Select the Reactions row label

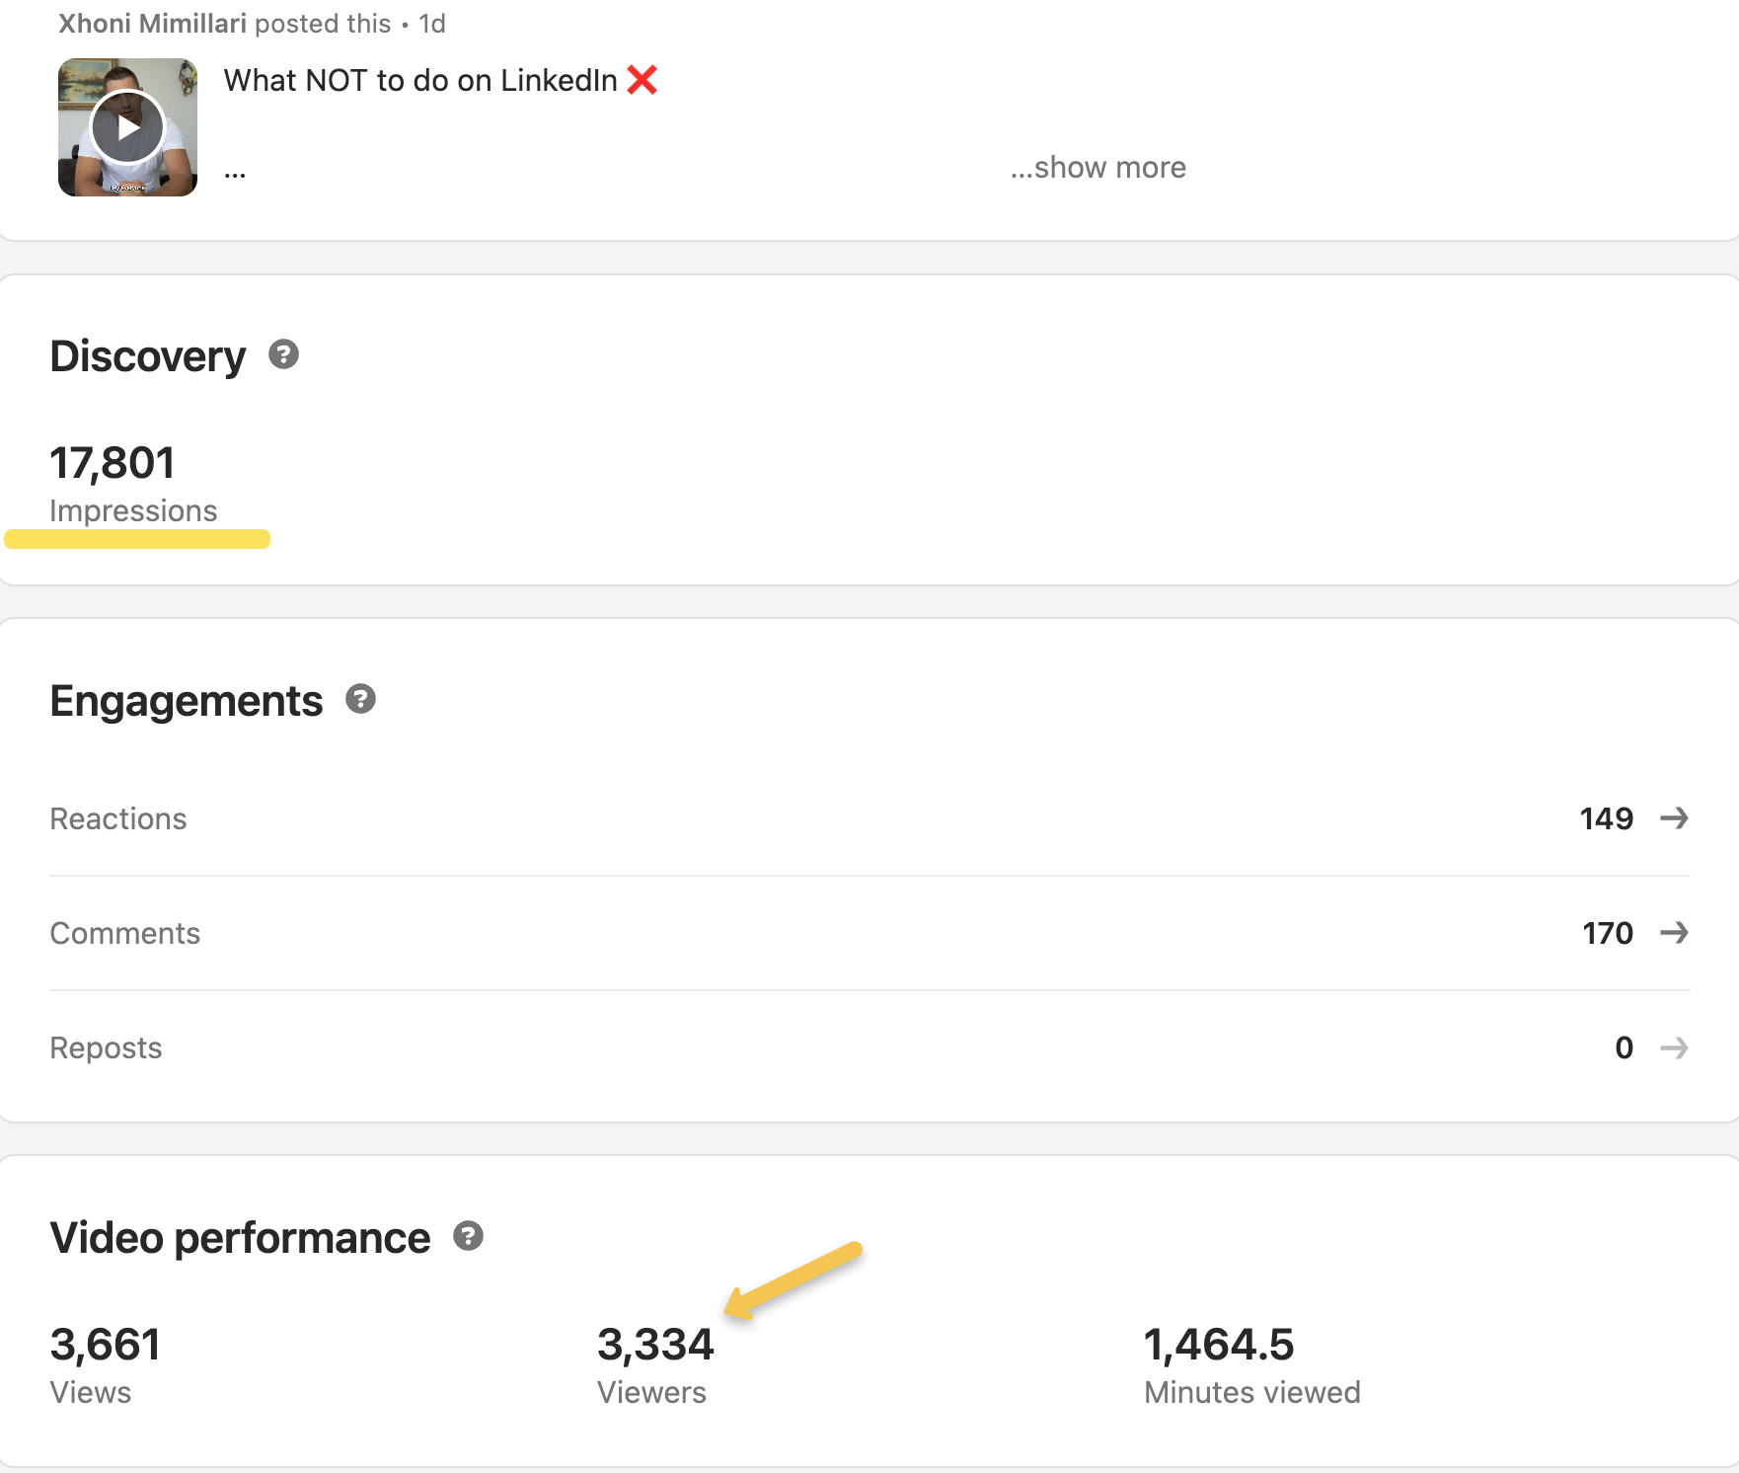tap(118, 818)
